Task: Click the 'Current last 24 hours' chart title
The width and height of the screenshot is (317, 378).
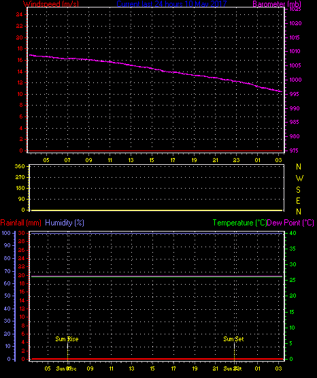Action: tap(171, 3)
